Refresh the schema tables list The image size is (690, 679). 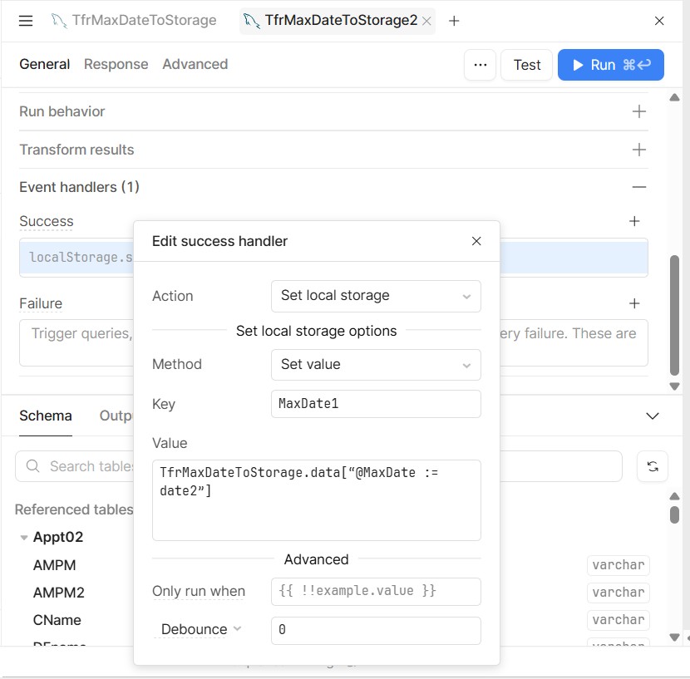pyautogui.click(x=652, y=466)
